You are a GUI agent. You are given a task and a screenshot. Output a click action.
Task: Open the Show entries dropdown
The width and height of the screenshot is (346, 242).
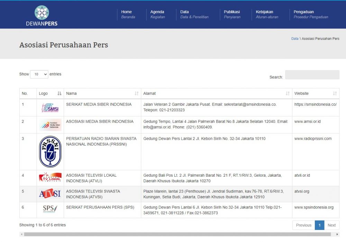(39, 74)
